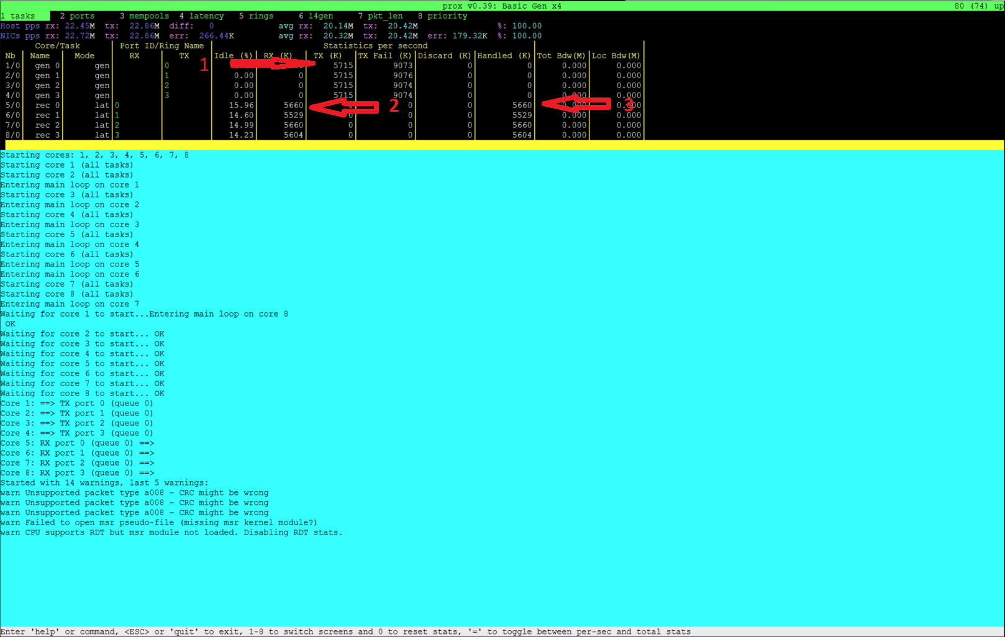Screen dimensions: 1005x637
Task: Click the Tot Bdw(M) column header
Action: point(561,56)
